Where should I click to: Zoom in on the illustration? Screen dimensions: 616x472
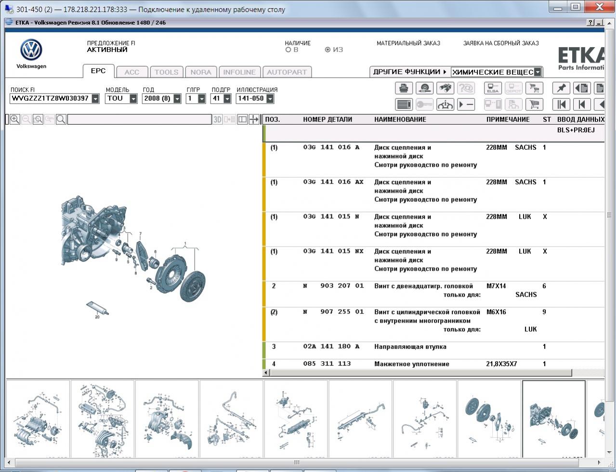(15, 119)
